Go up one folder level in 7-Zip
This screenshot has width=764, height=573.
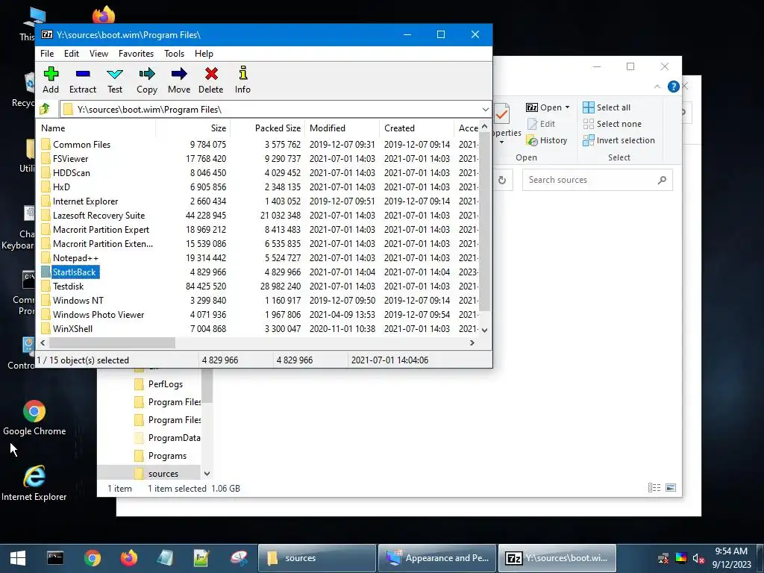[x=45, y=109]
